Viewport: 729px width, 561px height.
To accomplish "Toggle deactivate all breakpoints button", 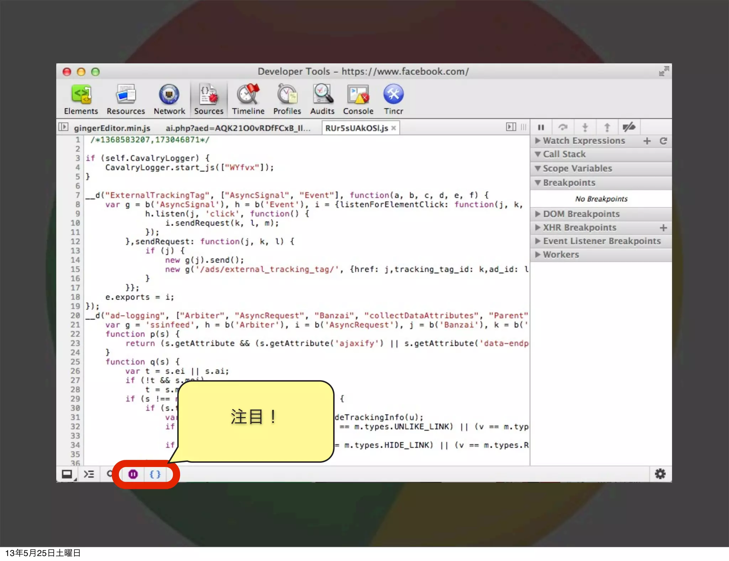I will click(629, 127).
